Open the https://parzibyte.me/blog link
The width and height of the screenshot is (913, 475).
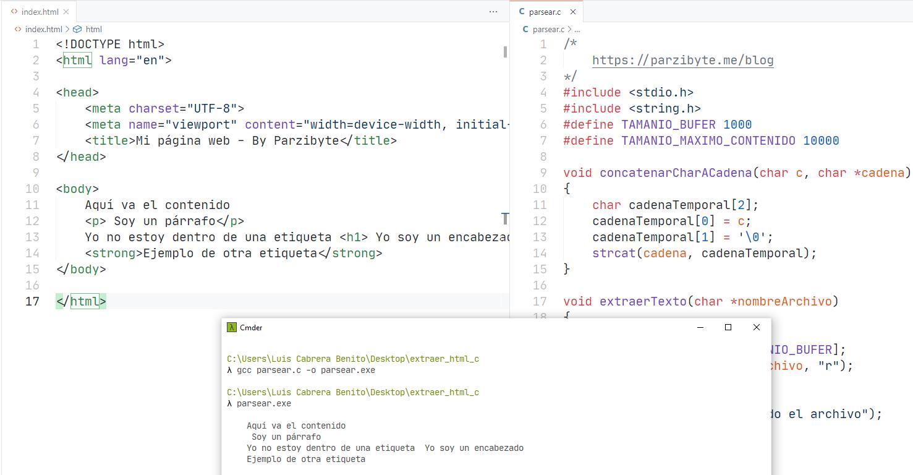click(682, 60)
